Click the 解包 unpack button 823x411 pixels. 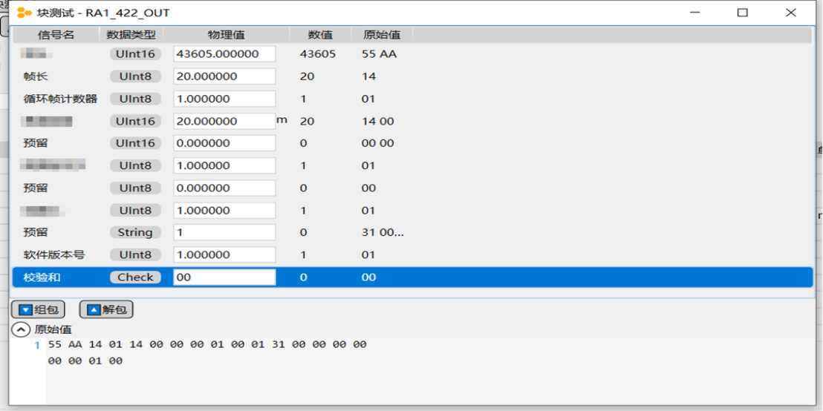[106, 309]
